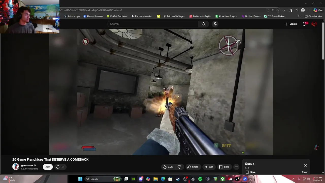The image size is (325, 183).
Task: Click the Windows taskbar search box
Action: pyautogui.click(x=103, y=179)
